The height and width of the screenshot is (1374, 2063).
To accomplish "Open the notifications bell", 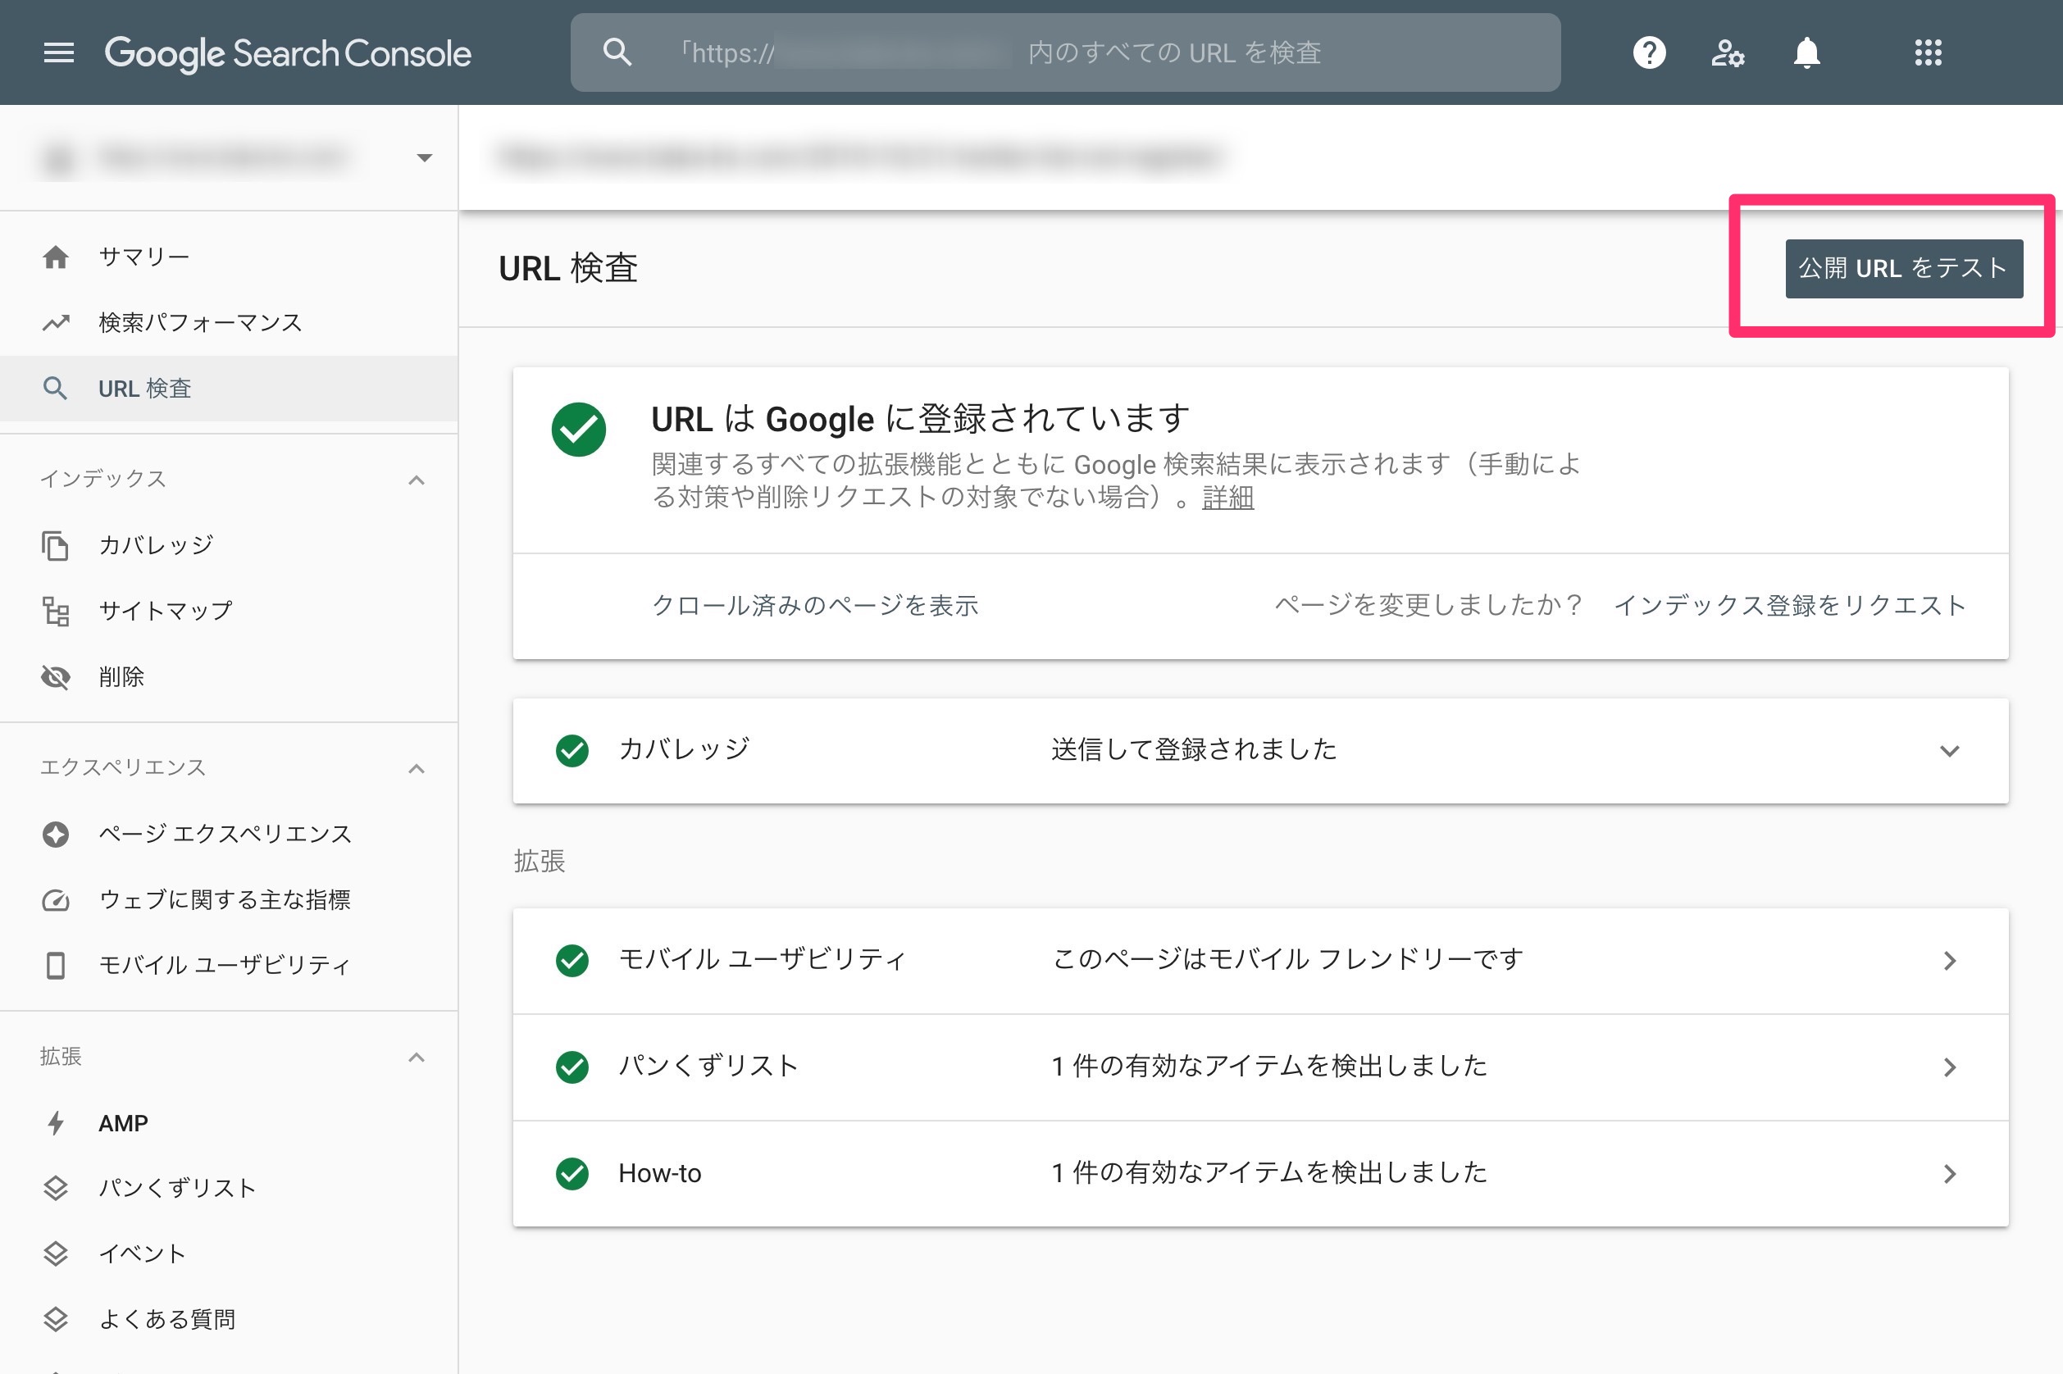I will click(1806, 52).
